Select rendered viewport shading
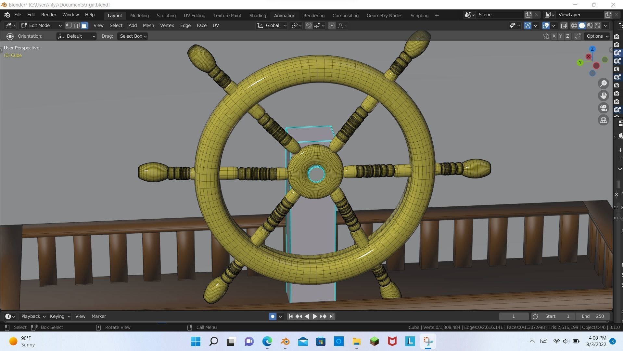Image resolution: width=623 pixels, height=351 pixels. (597, 25)
